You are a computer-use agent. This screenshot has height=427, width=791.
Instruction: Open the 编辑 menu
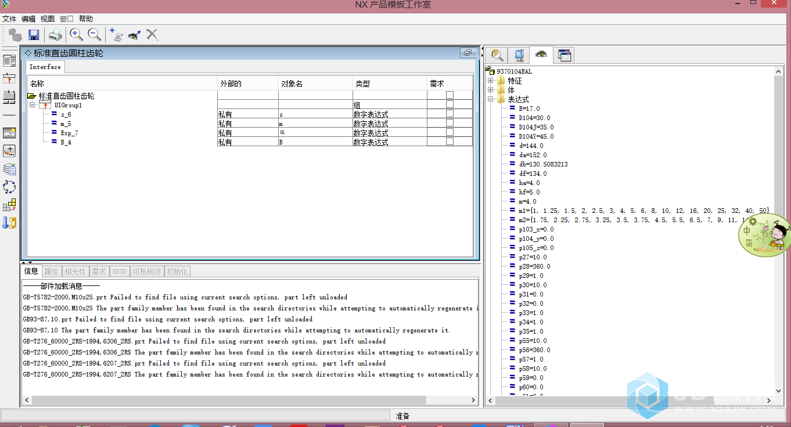(x=28, y=19)
